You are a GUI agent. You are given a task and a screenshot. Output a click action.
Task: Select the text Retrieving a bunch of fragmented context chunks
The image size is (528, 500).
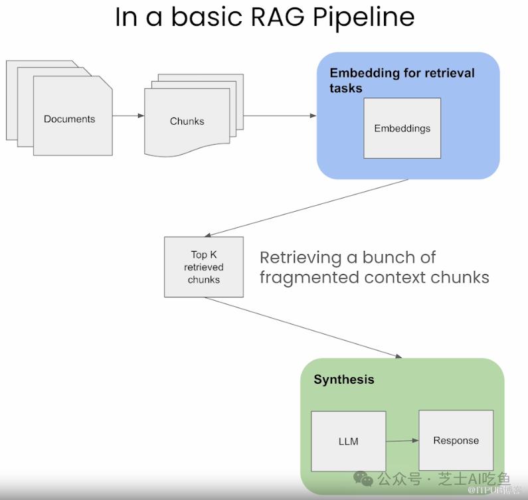tap(375, 268)
